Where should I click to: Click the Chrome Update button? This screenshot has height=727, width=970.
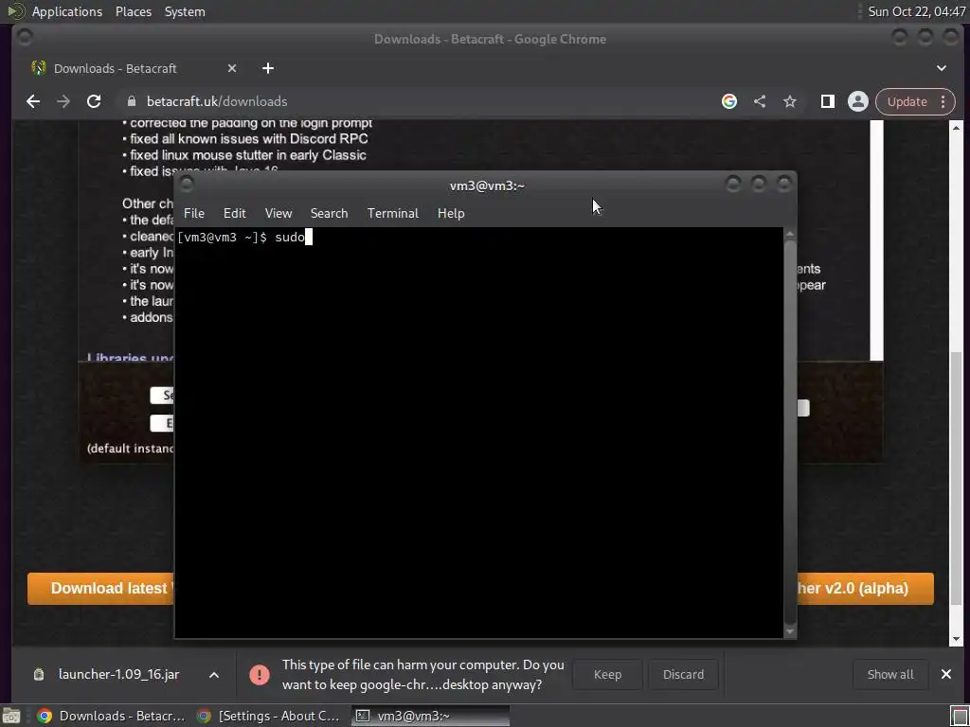(x=907, y=101)
